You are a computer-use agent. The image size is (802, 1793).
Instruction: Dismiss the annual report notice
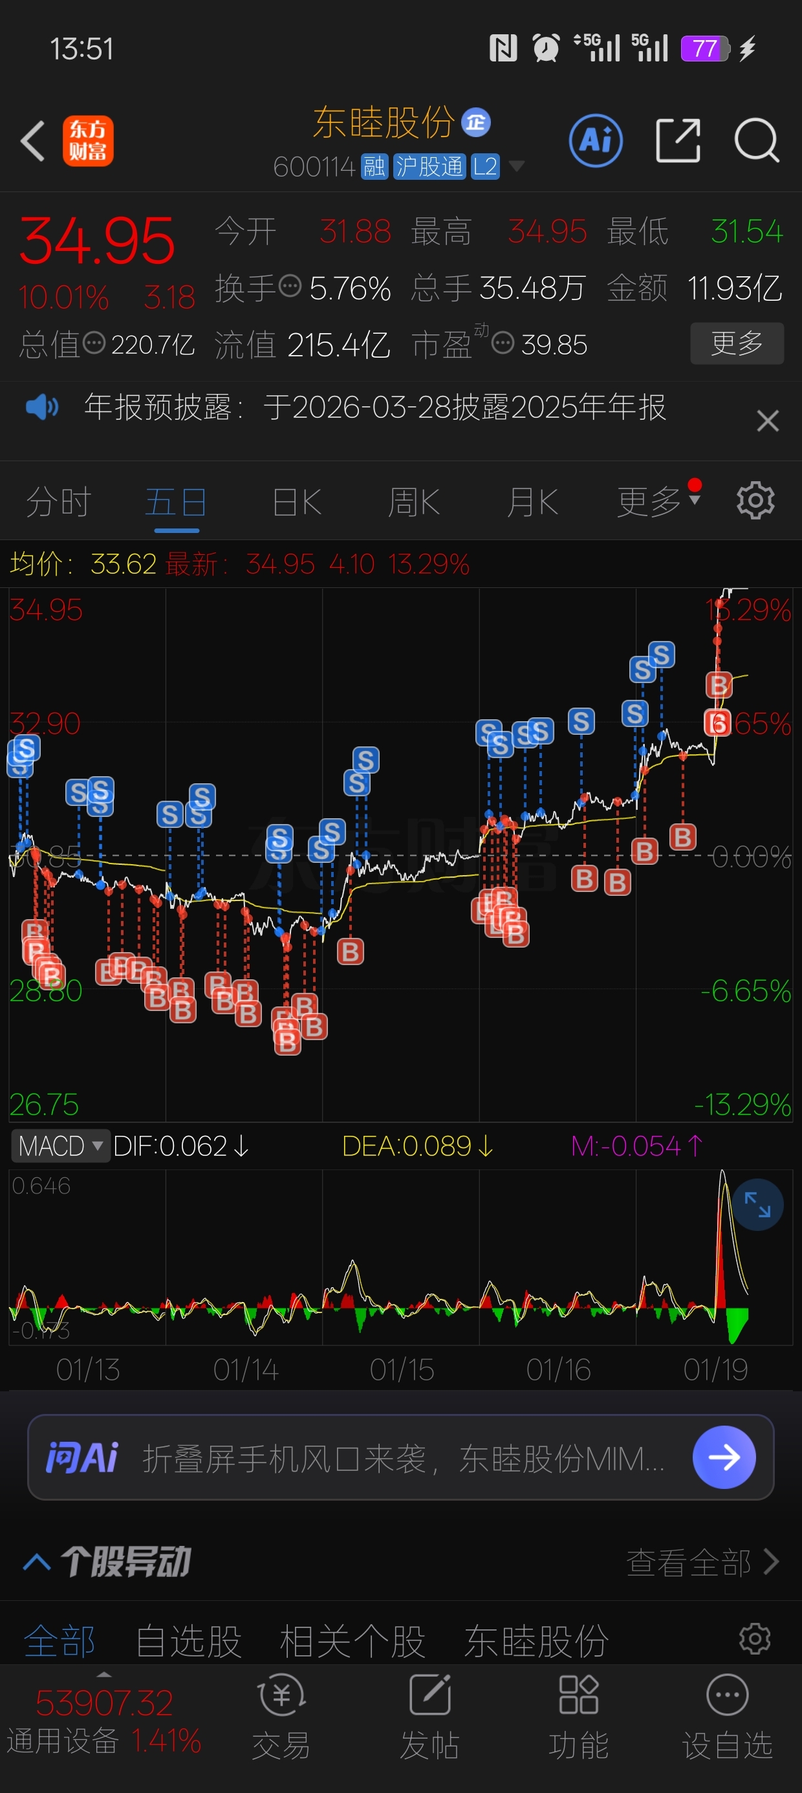[768, 421]
